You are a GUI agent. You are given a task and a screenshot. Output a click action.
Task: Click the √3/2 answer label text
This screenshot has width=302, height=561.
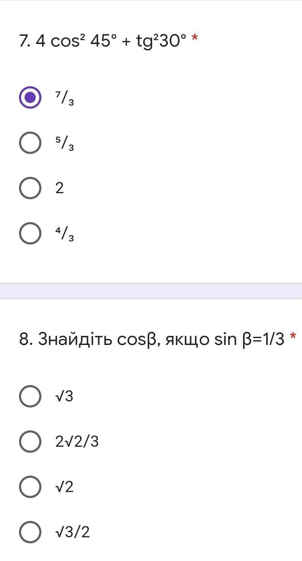click(x=72, y=532)
